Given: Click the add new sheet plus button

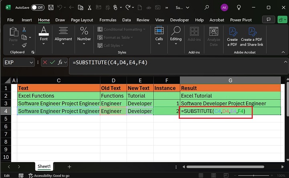Looking at the screenshot, I should point(69,166).
